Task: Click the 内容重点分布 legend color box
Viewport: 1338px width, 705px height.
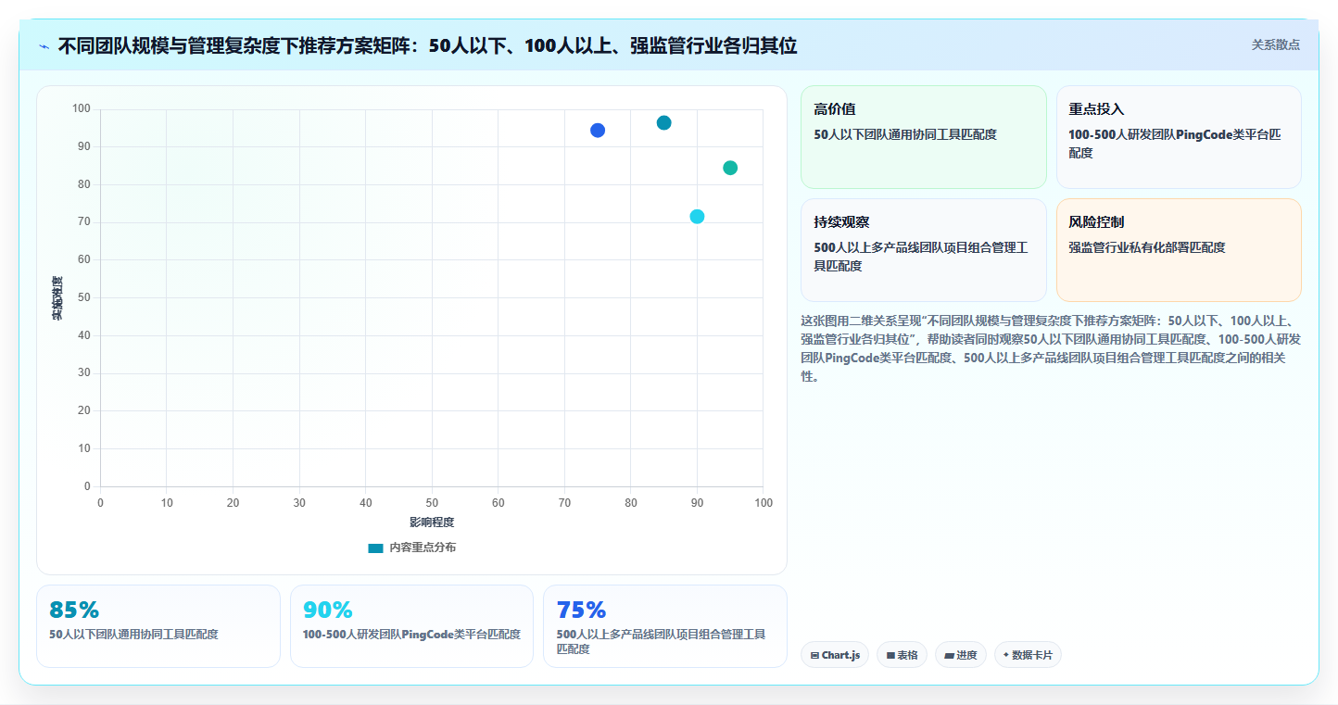Action: pos(375,548)
